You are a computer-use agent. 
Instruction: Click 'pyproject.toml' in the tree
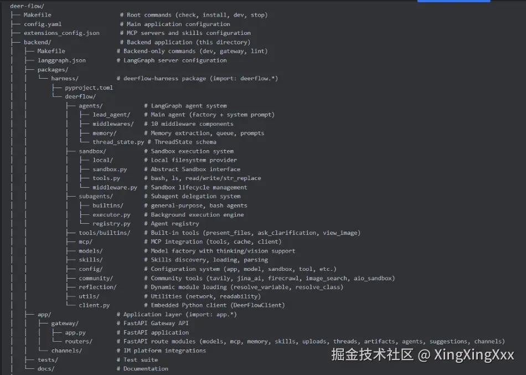point(89,88)
